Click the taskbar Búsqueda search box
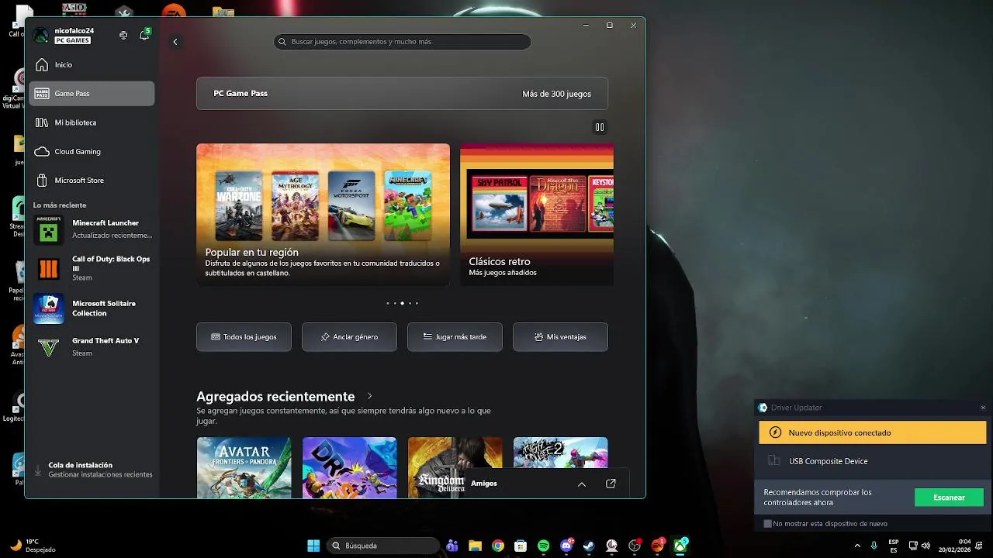Screen dimensions: 993x558 [x=383, y=546]
